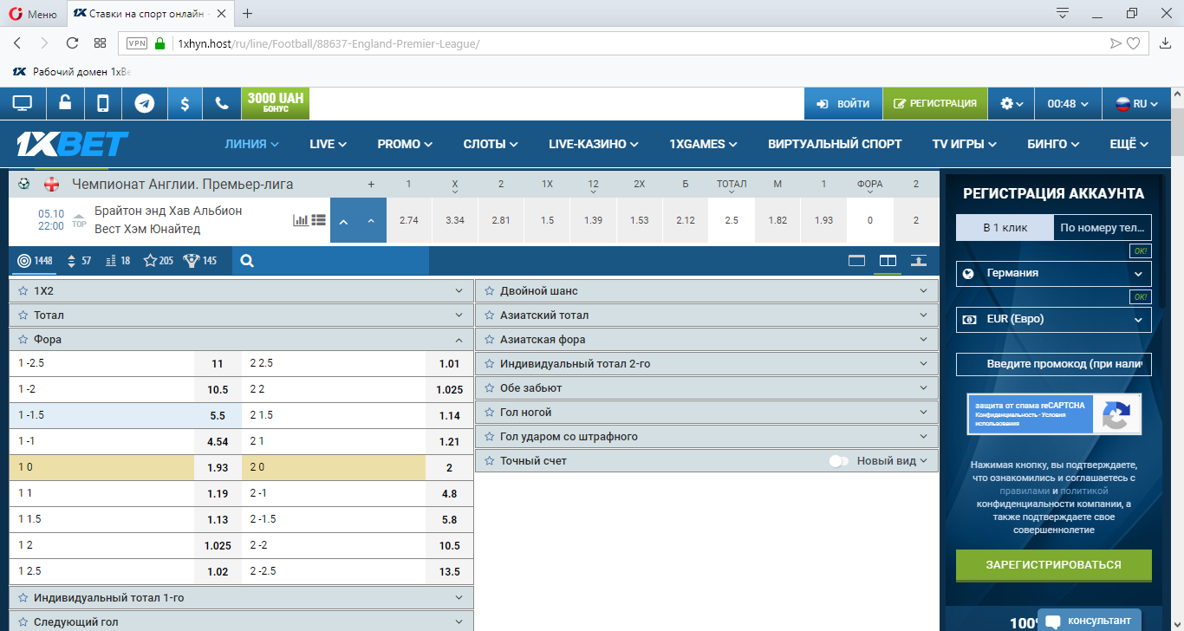The image size is (1184, 631).
Task: Select handicap 2 0 odds 2
Action: coord(449,467)
